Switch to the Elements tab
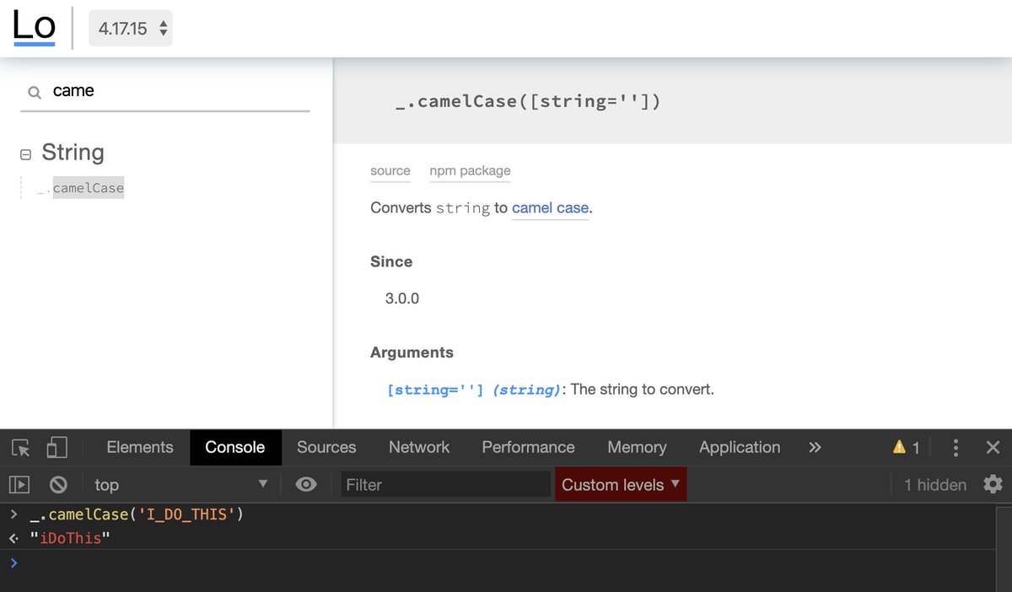 tap(140, 448)
